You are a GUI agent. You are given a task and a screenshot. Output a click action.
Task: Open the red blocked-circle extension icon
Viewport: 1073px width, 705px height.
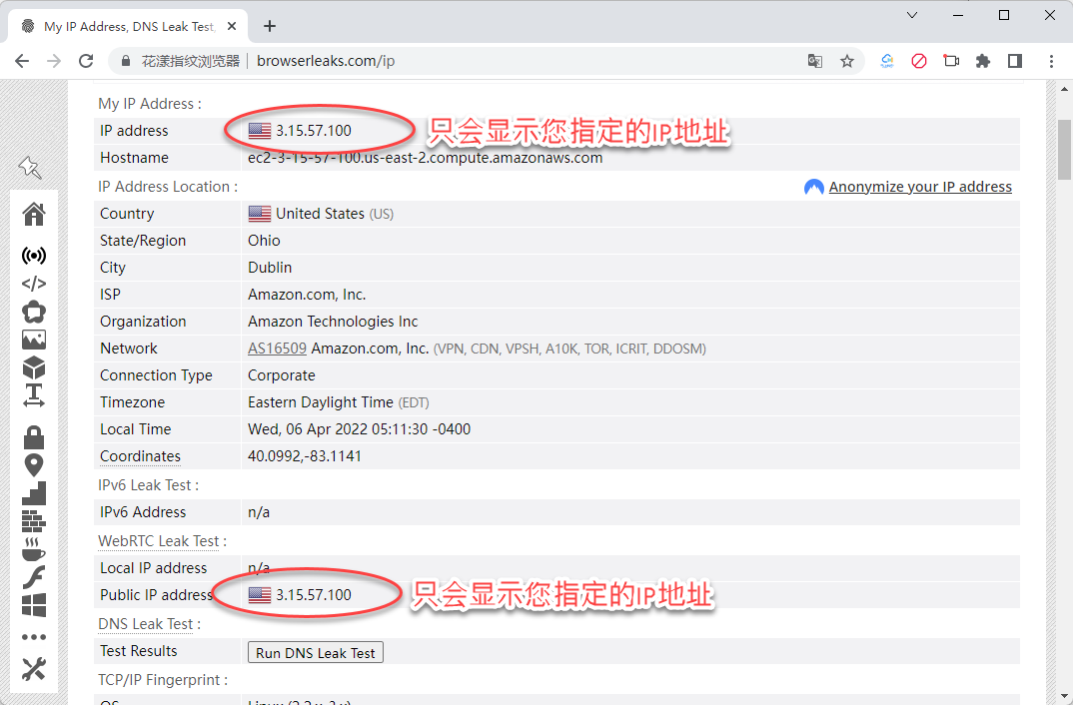pos(919,61)
